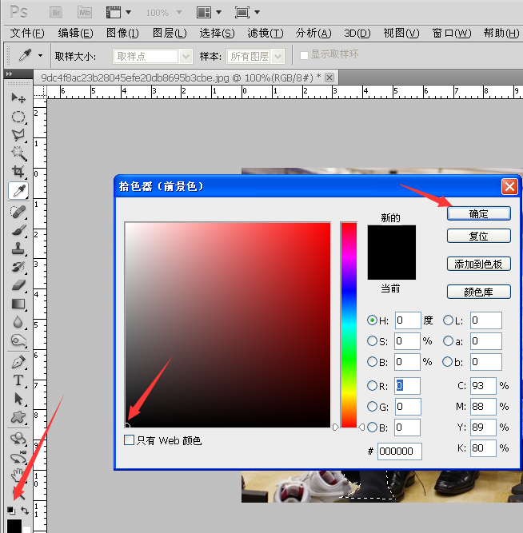Screen dimensions: 523x533
Task: Select the R red radio button
Action: (372, 386)
